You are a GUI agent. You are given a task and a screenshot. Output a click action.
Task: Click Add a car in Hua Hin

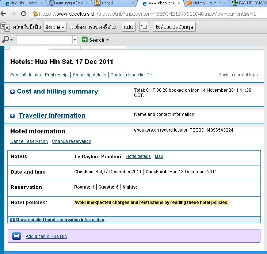coord(46,236)
